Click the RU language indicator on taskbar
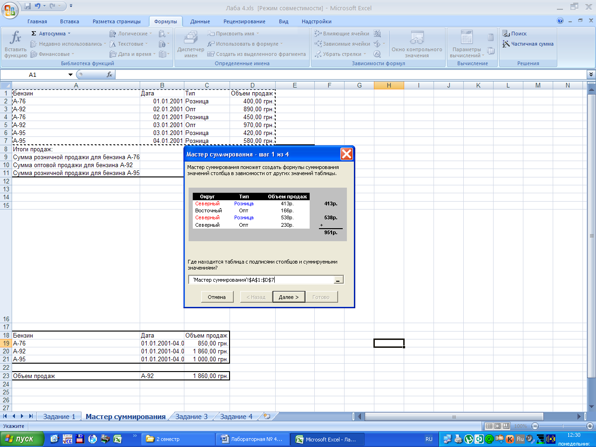Viewport: 596px width, 447px height. (x=429, y=439)
